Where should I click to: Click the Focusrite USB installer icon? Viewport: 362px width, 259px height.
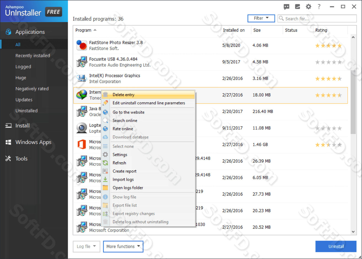82,62
